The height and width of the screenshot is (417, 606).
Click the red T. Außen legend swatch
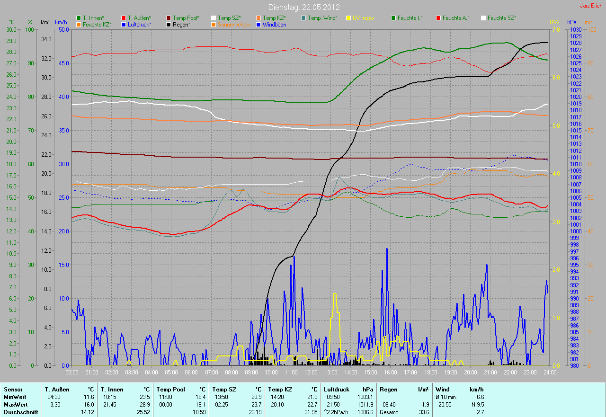click(x=124, y=18)
